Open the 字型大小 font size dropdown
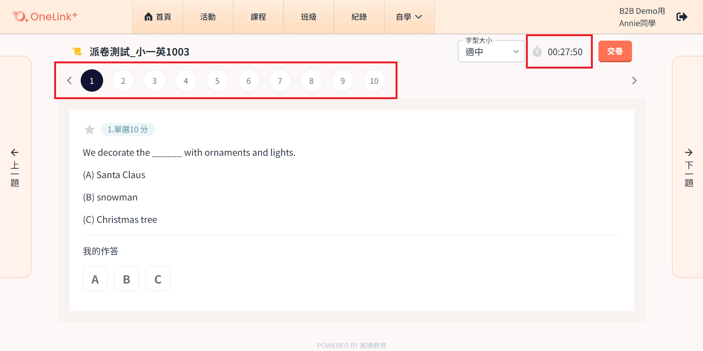This screenshot has width=703, height=351. click(x=491, y=51)
